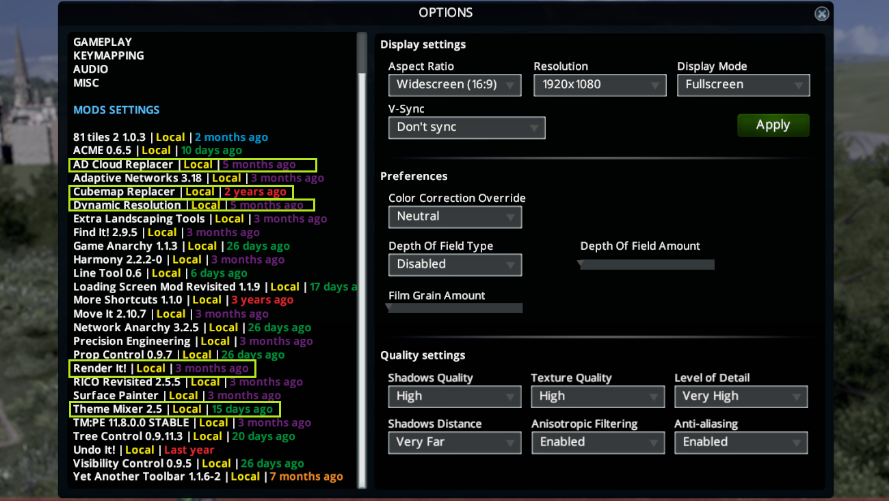Open the Depth Of Field Type dropdown
This screenshot has width=889, height=501.
click(x=455, y=265)
